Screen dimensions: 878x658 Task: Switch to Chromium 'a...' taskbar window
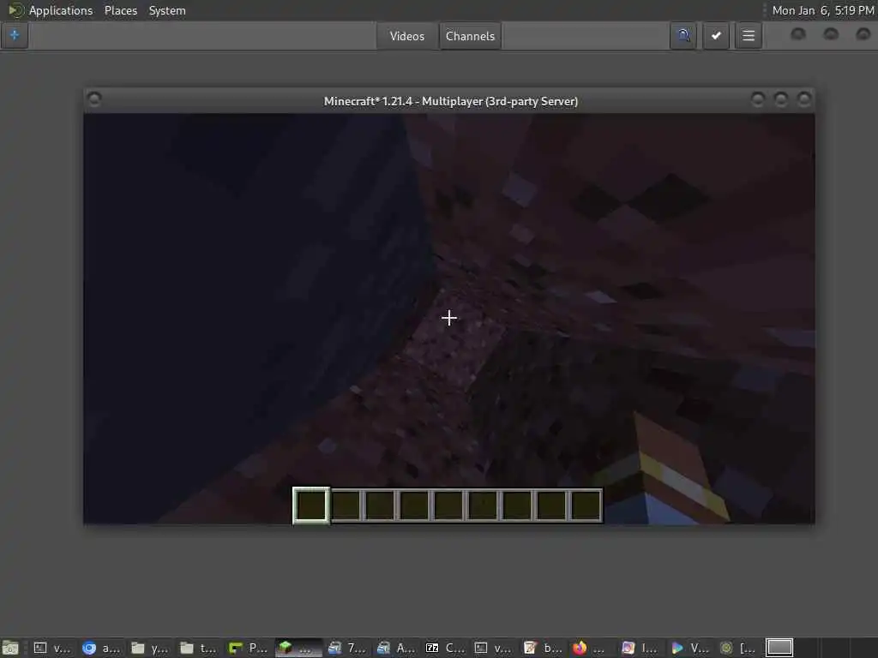pyautogui.click(x=101, y=648)
